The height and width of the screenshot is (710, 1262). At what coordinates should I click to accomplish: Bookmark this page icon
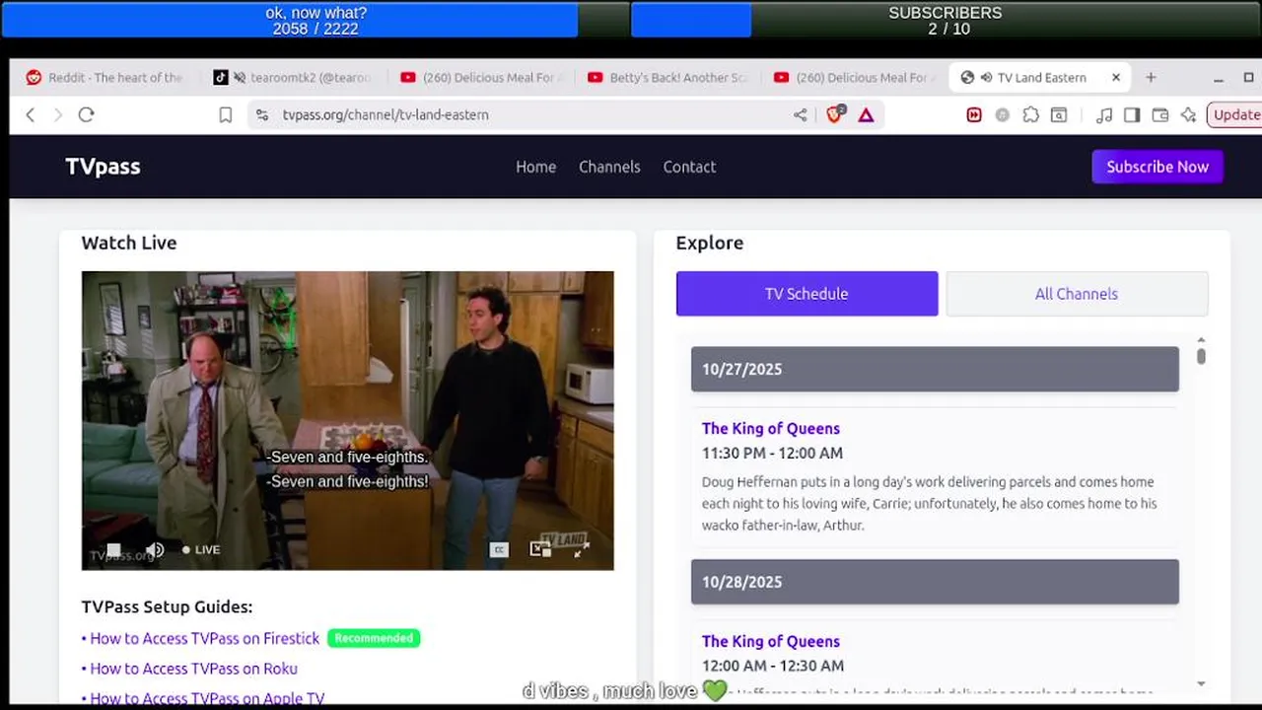[225, 114]
